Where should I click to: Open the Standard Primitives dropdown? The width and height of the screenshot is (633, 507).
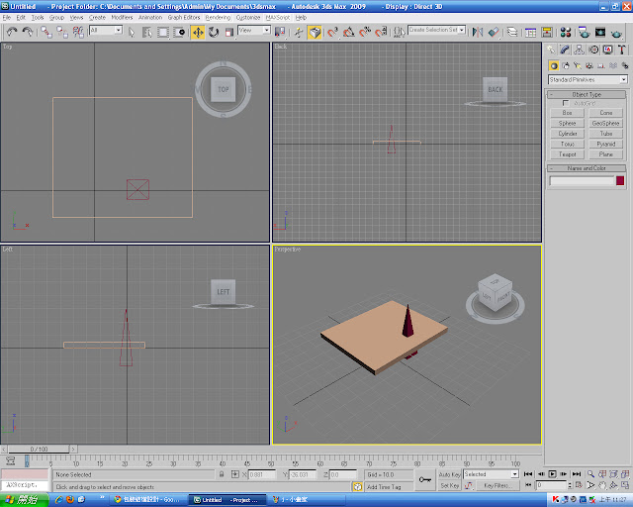pyautogui.click(x=588, y=79)
